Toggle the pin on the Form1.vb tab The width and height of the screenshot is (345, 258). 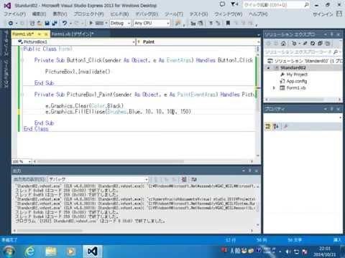[40, 34]
